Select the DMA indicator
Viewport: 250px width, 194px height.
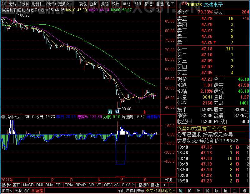pos(49,185)
